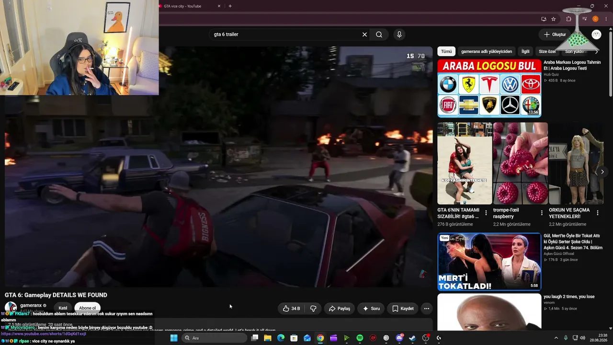Open more actions menu under the video
The image size is (613, 345).
coord(426,309)
